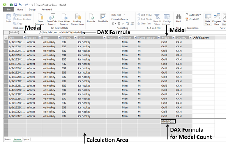Screen dimensions: 228x145
Task: Open the Season column filter arrow
Action: pyautogui.click(x=40, y=38)
